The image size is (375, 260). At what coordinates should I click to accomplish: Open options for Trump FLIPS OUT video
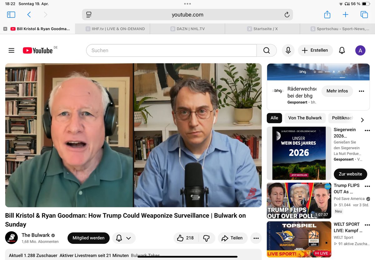(367, 186)
